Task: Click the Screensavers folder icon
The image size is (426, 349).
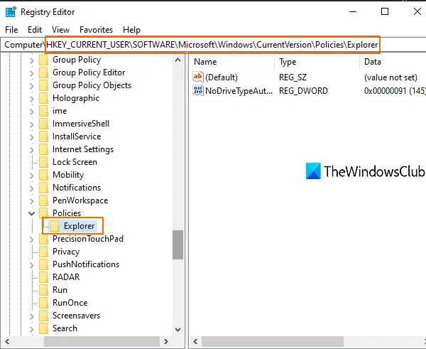Action: pos(44,316)
